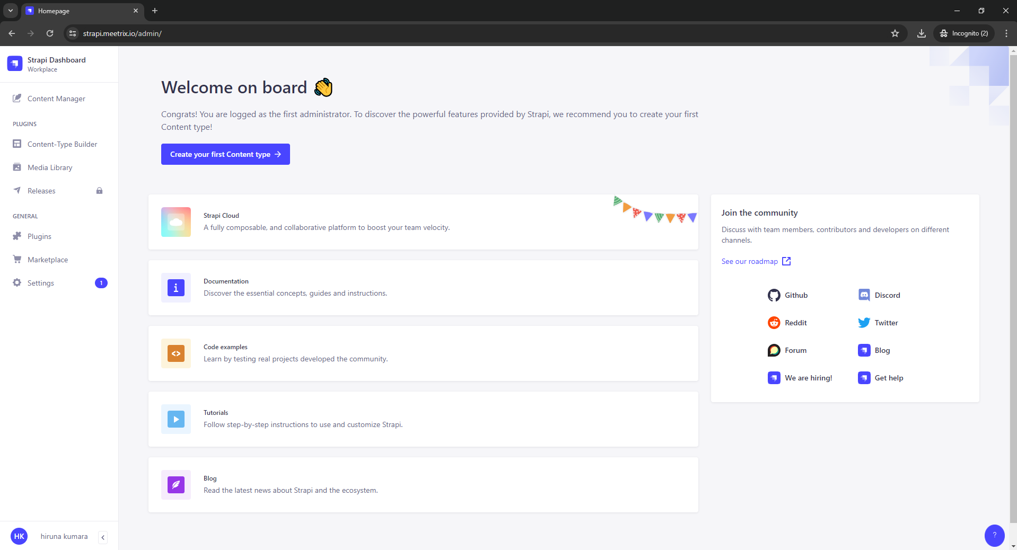Open the Tutorials card
The height and width of the screenshot is (550, 1017).
(x=423, y=419)
